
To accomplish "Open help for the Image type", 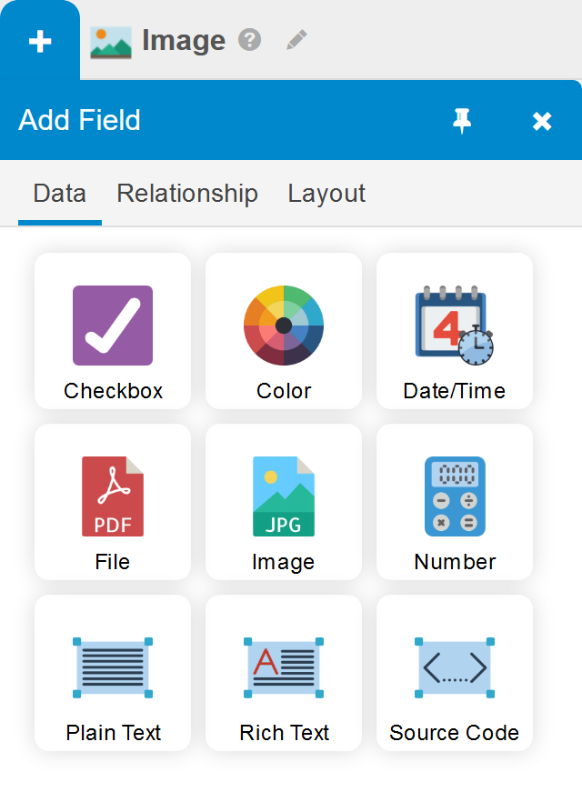I will (249, 40).
